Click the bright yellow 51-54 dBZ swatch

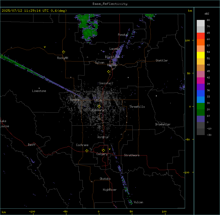201,55
